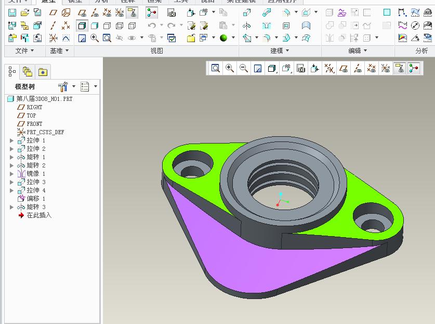The height and width of the screenshot is (324, 435).
Task: Toggle axis display in graphics toolbar
Action: [x=357, y=68]
